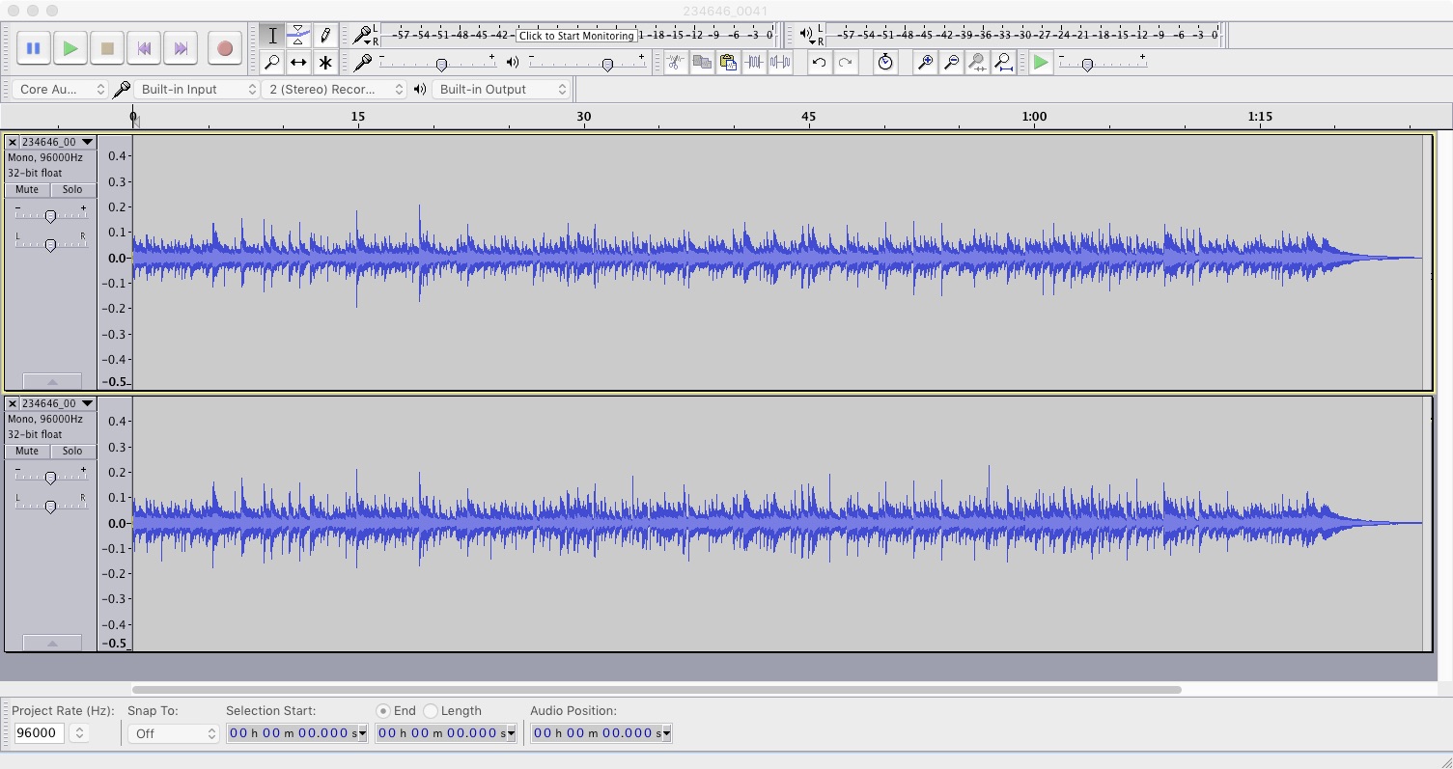Mute the top 234646_00 track
The image size is (1453, 769).
click(x=26, y=189)
